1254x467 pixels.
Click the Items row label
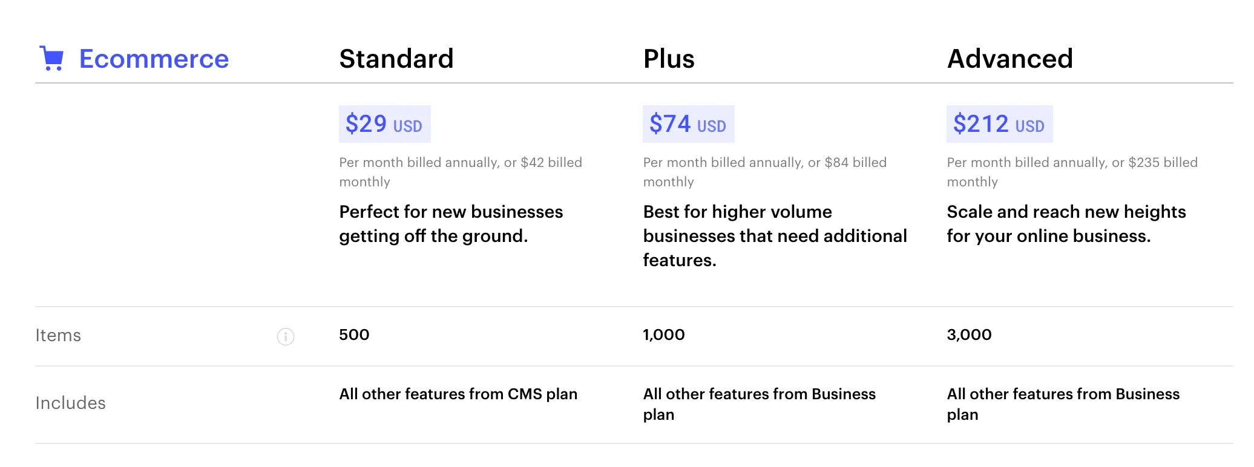coord(58,335)
